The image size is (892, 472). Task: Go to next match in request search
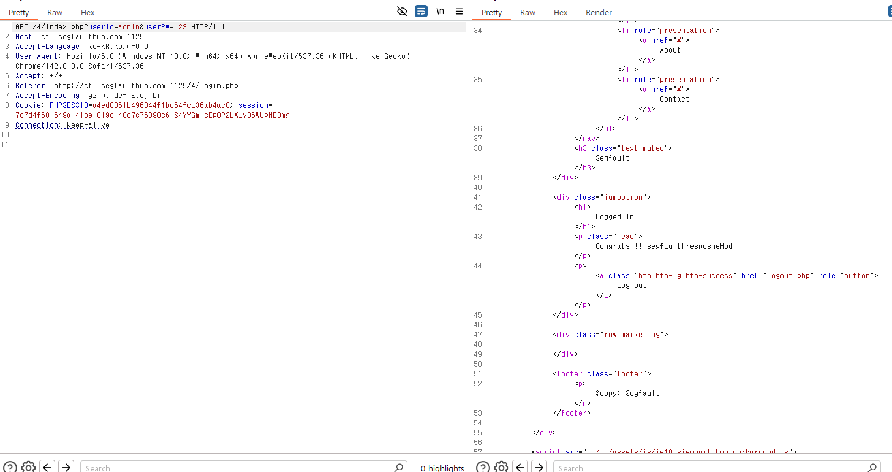click(66, 467)
